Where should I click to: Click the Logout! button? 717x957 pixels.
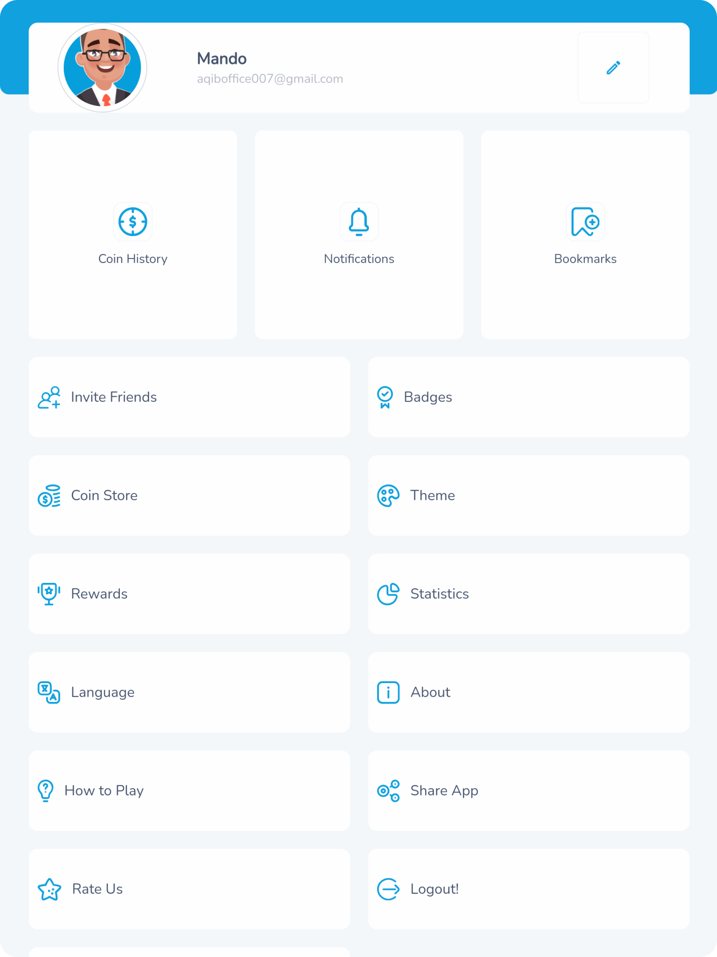pyautogui.click(x=529, y=889)
